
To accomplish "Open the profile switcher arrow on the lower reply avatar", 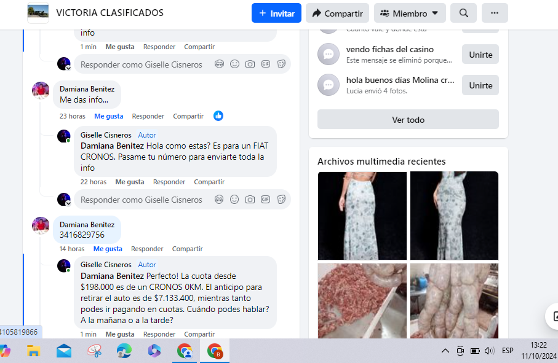I will coord(68,203).
